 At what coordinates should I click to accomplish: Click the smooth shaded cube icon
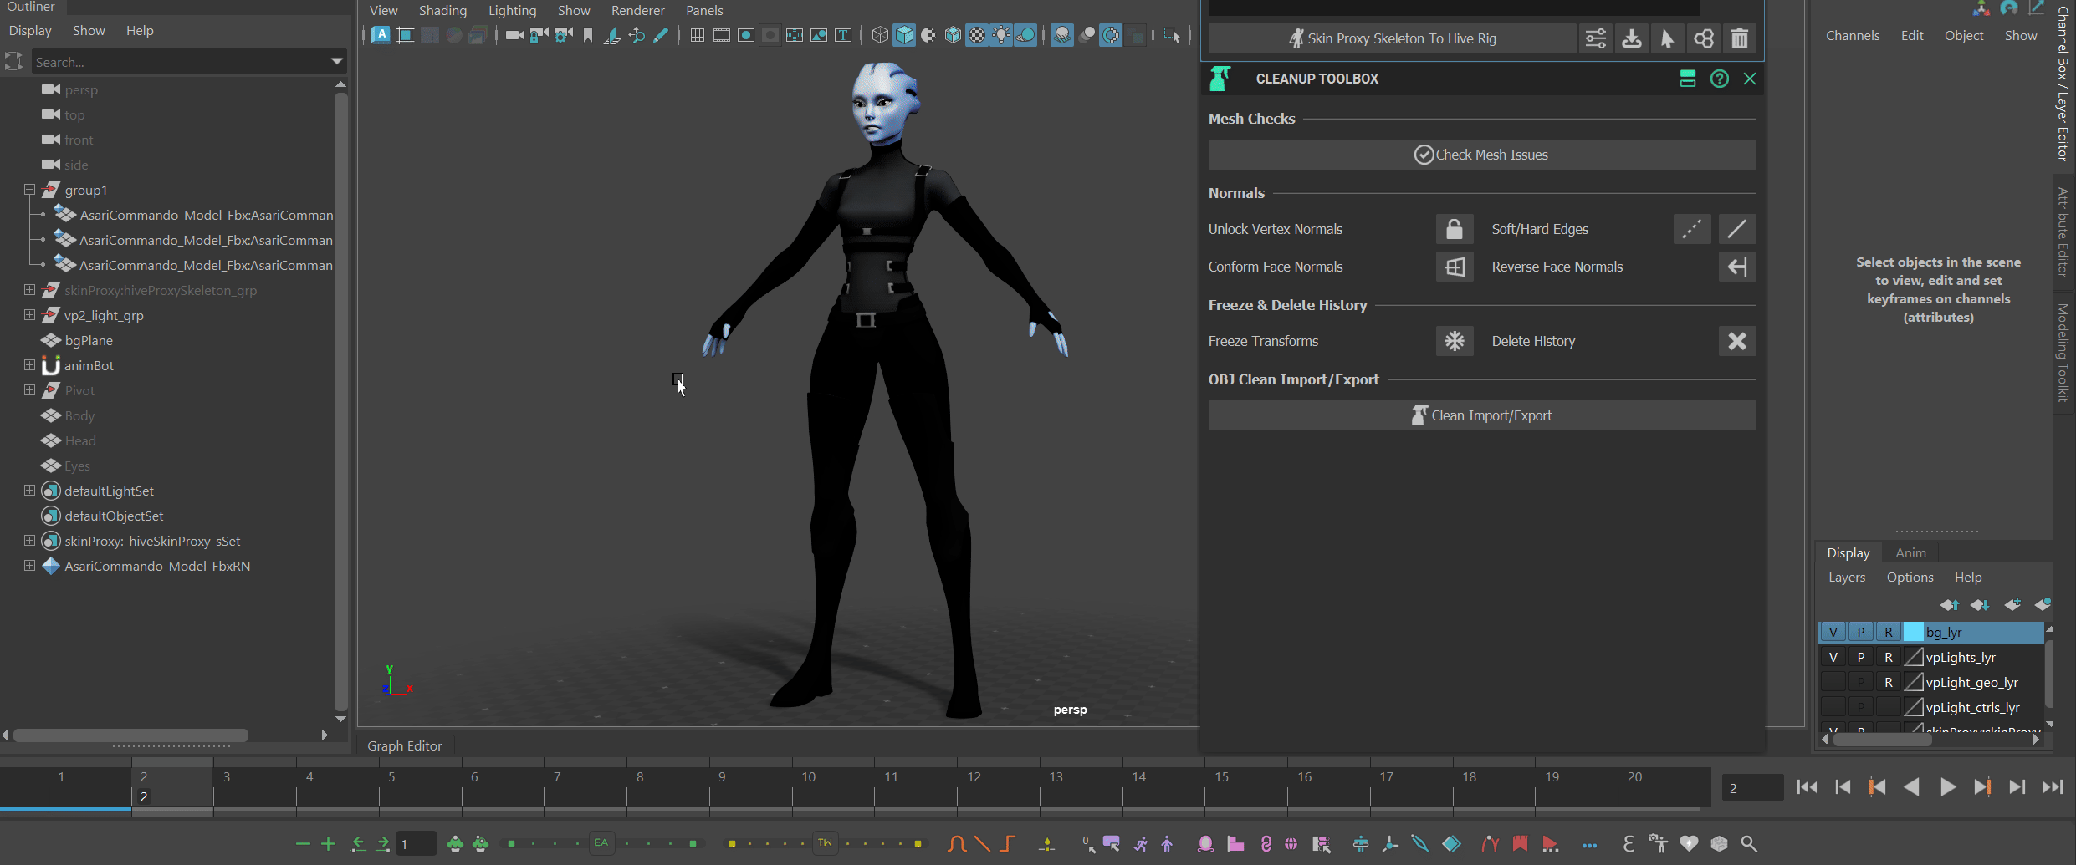[x=904, y=35]
